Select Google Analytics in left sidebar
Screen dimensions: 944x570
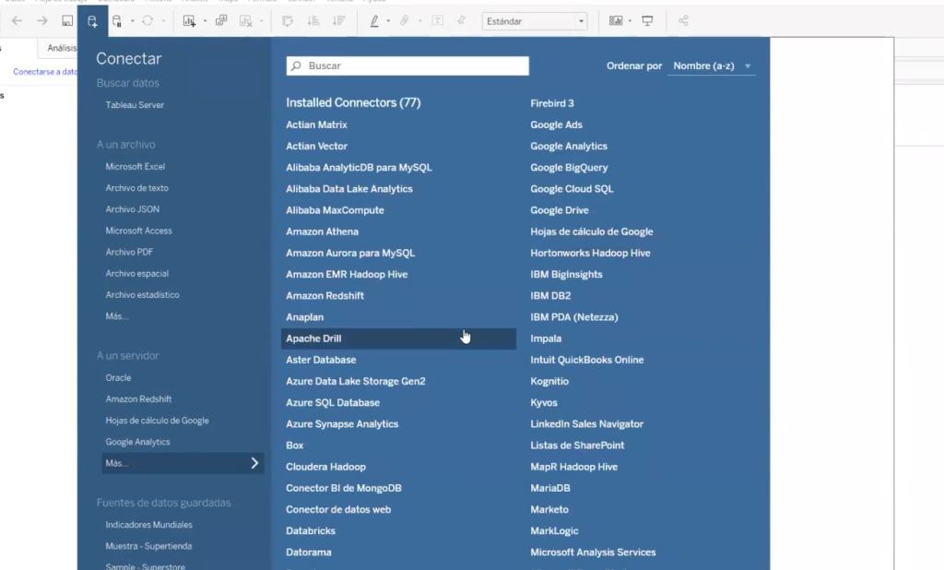pos(138,442)
